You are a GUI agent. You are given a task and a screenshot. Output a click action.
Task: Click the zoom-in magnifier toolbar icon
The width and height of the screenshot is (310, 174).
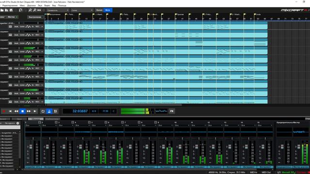[30, 10]
